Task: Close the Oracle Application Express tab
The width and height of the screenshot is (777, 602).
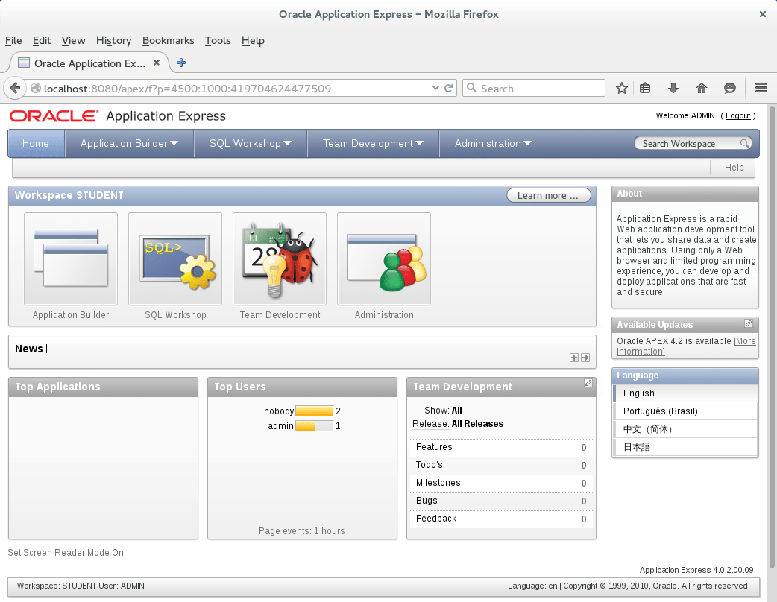Action: pyautogui.click(x=157, y=63)
